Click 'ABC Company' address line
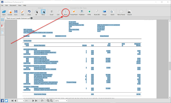This screenshot has height=103, width=171. click(x=28, y=30)
